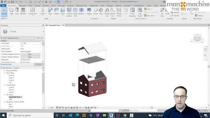This screenshot has width=210, height=118.
Task: Select the Ramp tool
Action: (95, 11)
